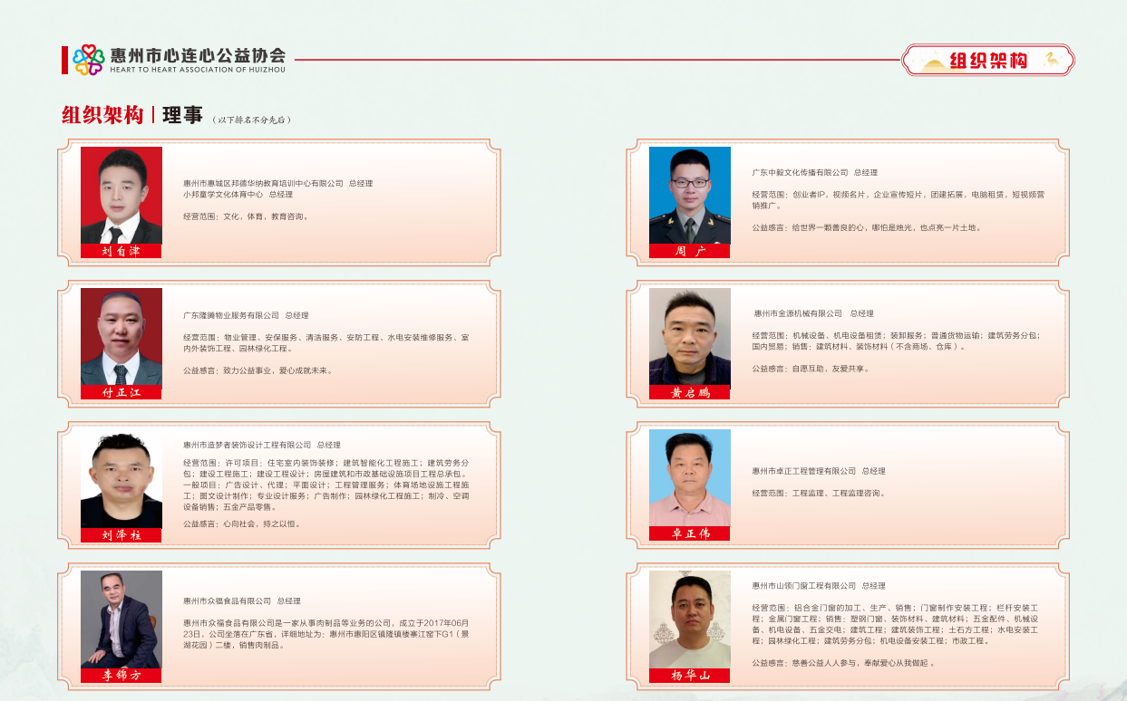The image size is (1127, 701).
Task: Click '惠州市山领门窗工程有限公司' company line
Action: click(x=819, y=586)
